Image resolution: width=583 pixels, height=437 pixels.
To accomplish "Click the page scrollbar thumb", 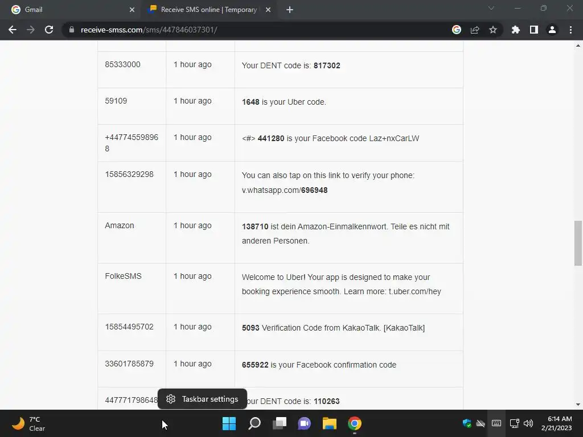I will pos(578,244).
